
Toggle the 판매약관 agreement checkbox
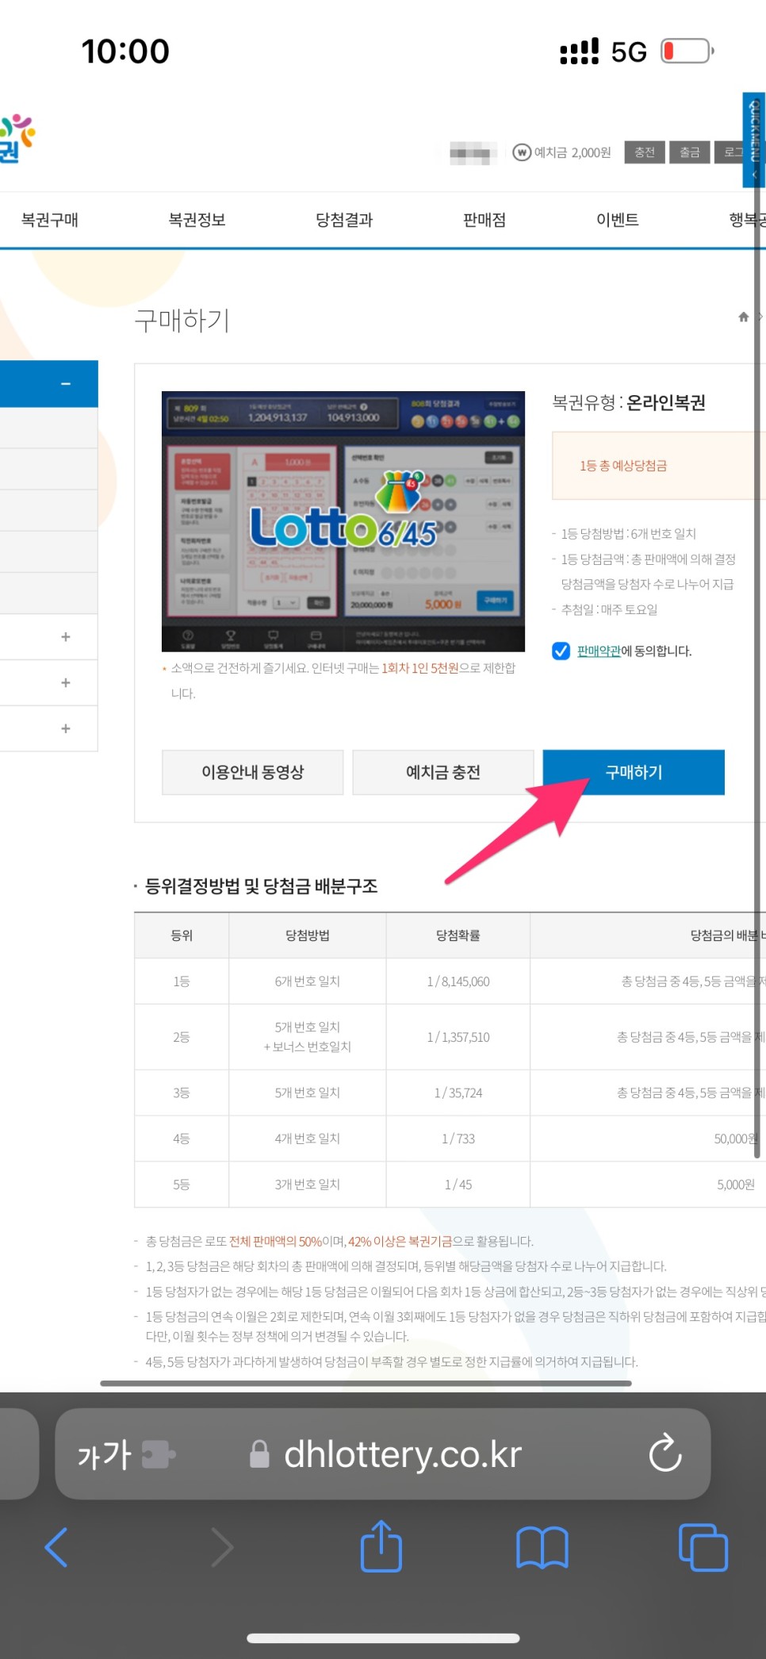tap(561, 651)
